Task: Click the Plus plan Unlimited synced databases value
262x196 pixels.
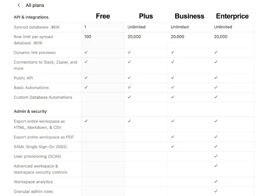Action: click(x=136, y=27)
